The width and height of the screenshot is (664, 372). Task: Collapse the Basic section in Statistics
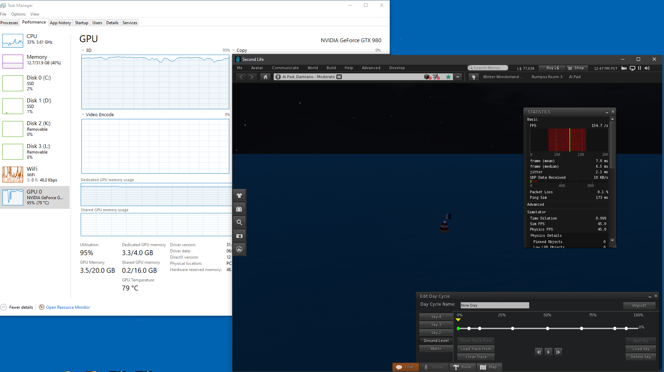532,119
